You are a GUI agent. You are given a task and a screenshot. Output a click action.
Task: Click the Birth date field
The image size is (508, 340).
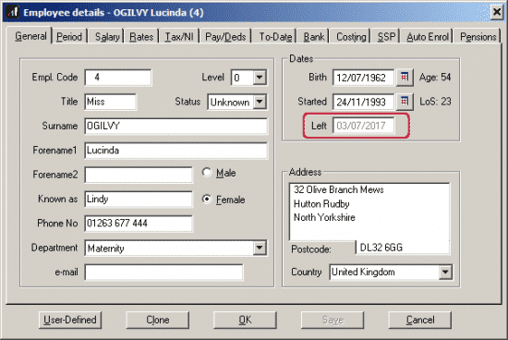pyautogui.click(x=363, y=78)
